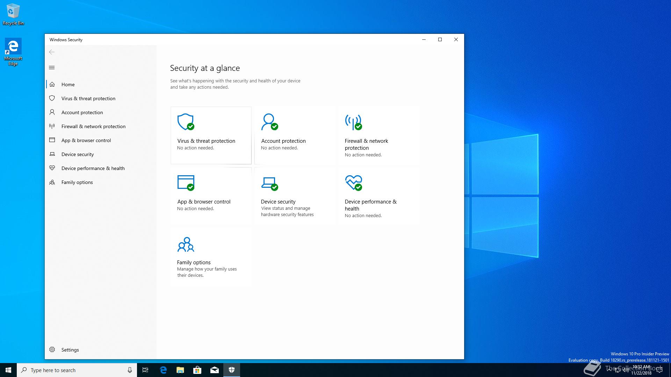Screen dimensions: 671x377
Task: Click the back arrow button
Action: point(52,52)
